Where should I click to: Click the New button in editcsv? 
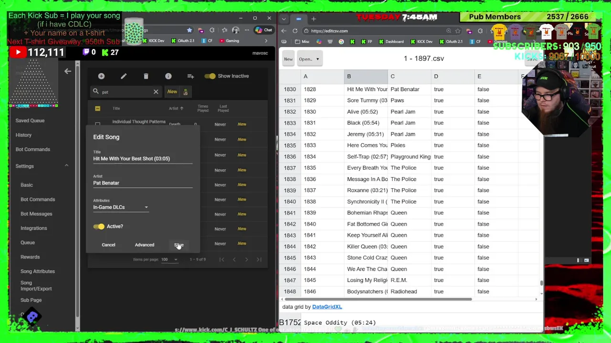click(x=288, y=59)
